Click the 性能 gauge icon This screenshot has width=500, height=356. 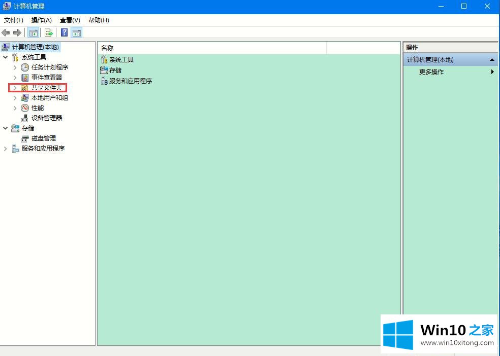pyautogui.click(x=25, y=108)
